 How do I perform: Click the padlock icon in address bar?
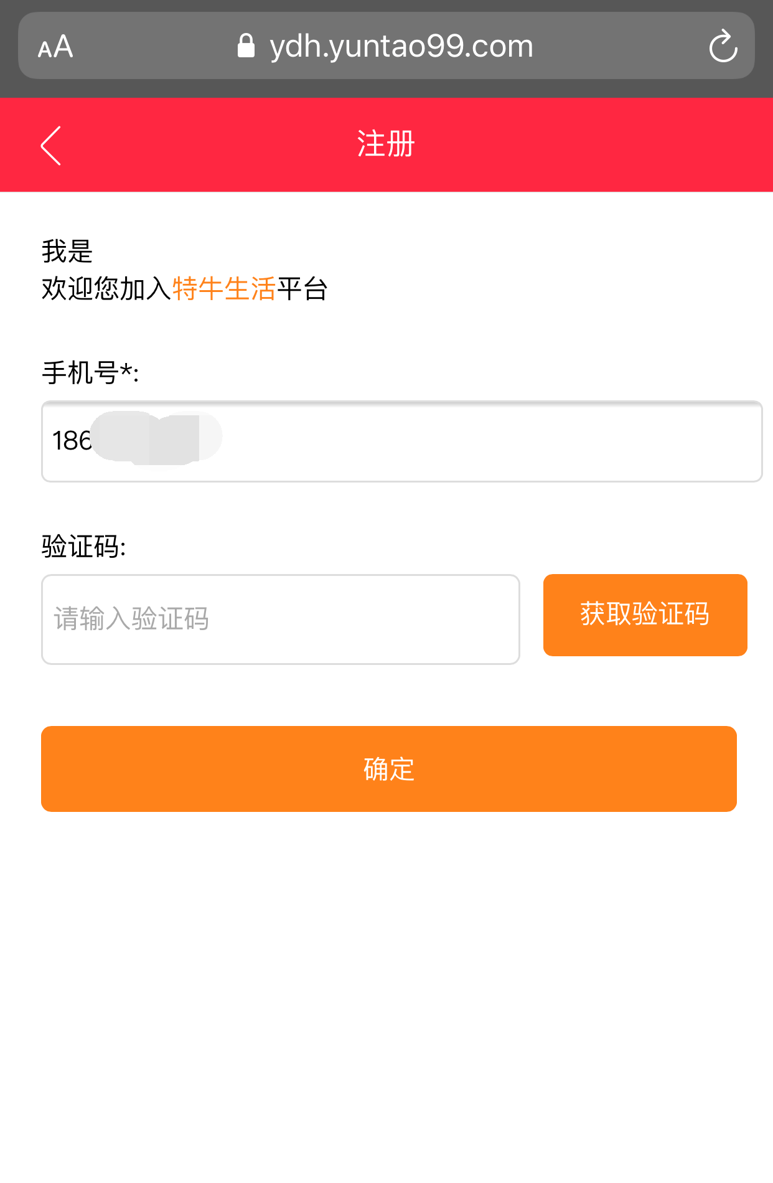pos(246,46)
